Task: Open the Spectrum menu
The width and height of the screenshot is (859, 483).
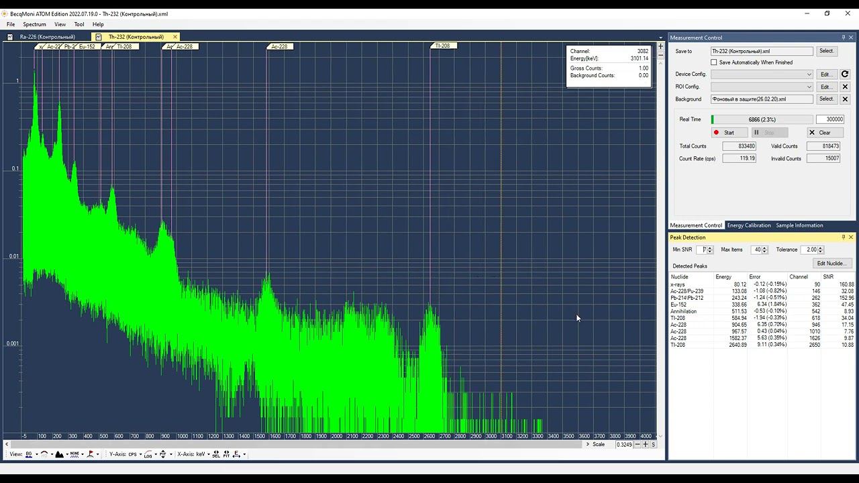Action: coord(34,24)
